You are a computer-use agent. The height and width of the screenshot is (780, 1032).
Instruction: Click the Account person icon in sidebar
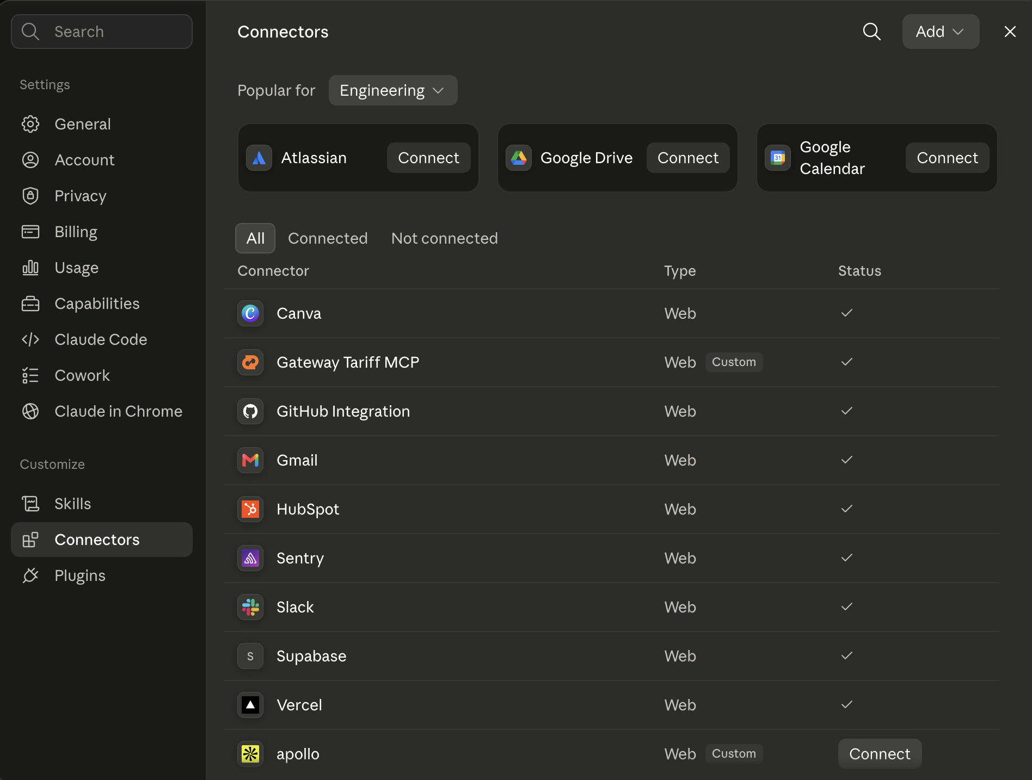(30, 160)
